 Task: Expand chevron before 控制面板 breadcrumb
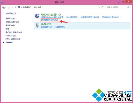[21, 7]
